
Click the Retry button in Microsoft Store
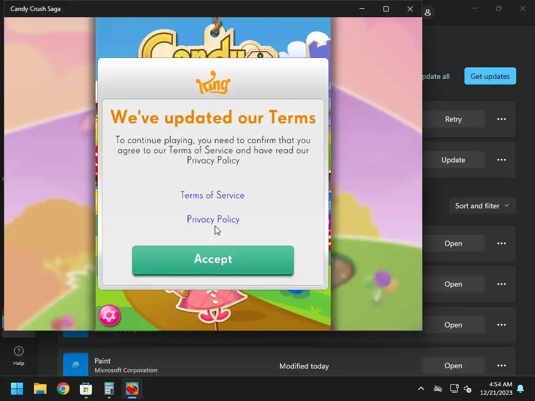point(453,119)
